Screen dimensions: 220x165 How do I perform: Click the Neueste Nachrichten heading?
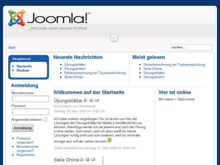pos(78,57)
